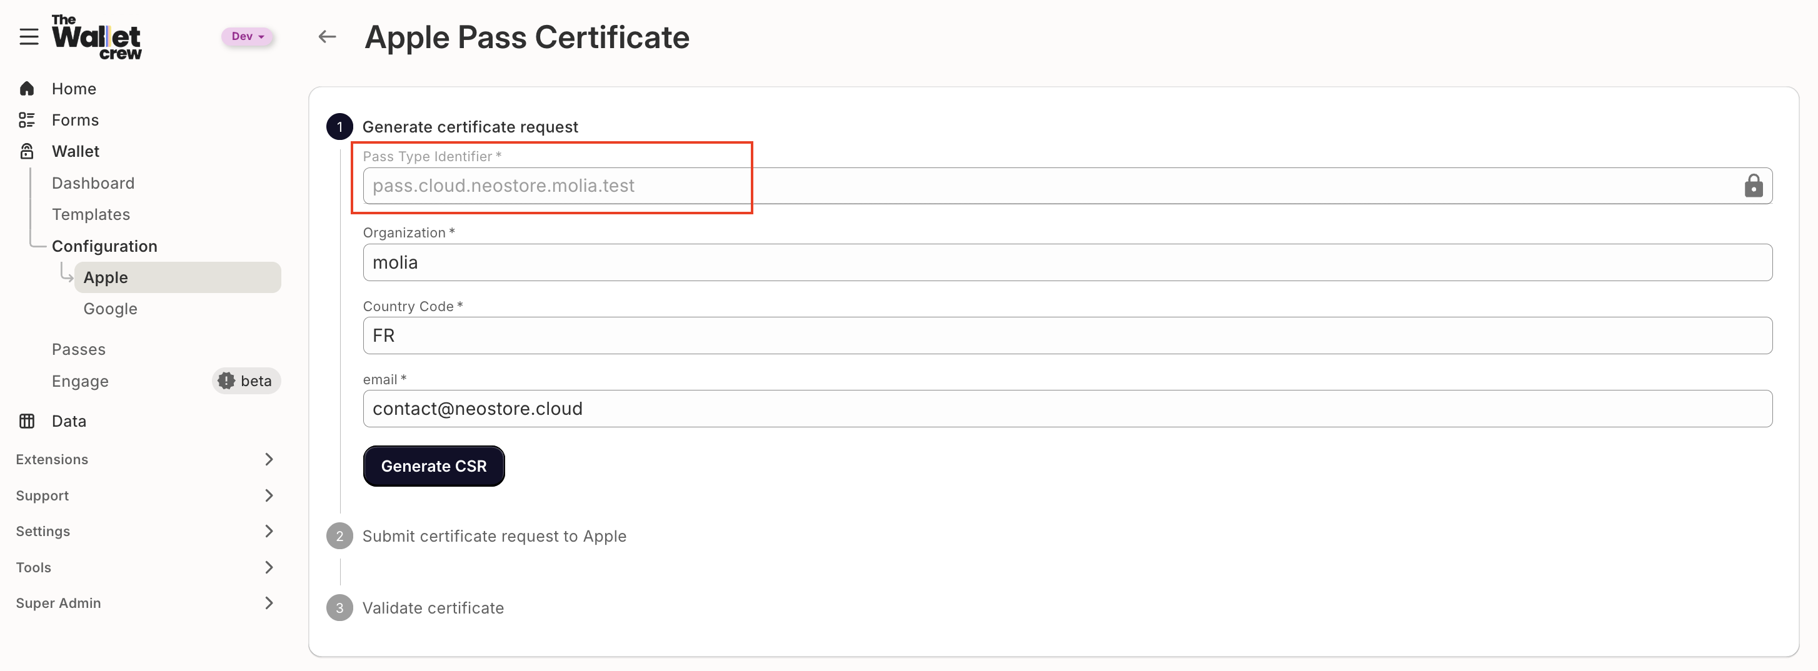The image size is (1818, 671).
Task: Open the hamburger menu icon
Action: coord(29,37)
